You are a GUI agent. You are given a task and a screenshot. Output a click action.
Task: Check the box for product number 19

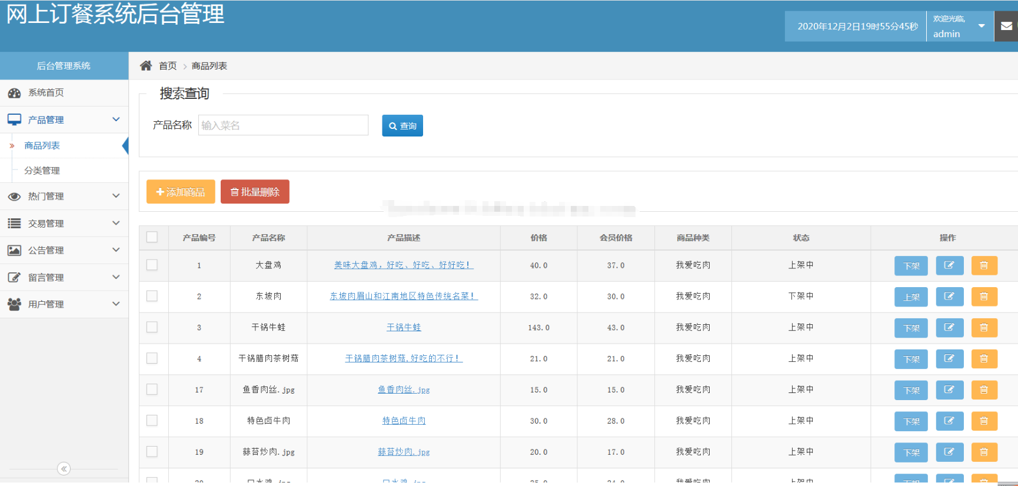tap(152, 452)
